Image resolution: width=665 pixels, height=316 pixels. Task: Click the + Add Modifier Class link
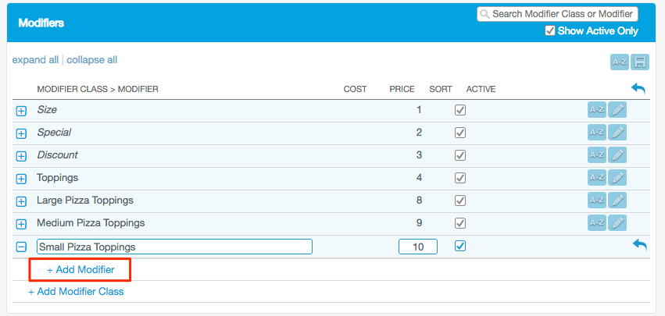[76, 292]
